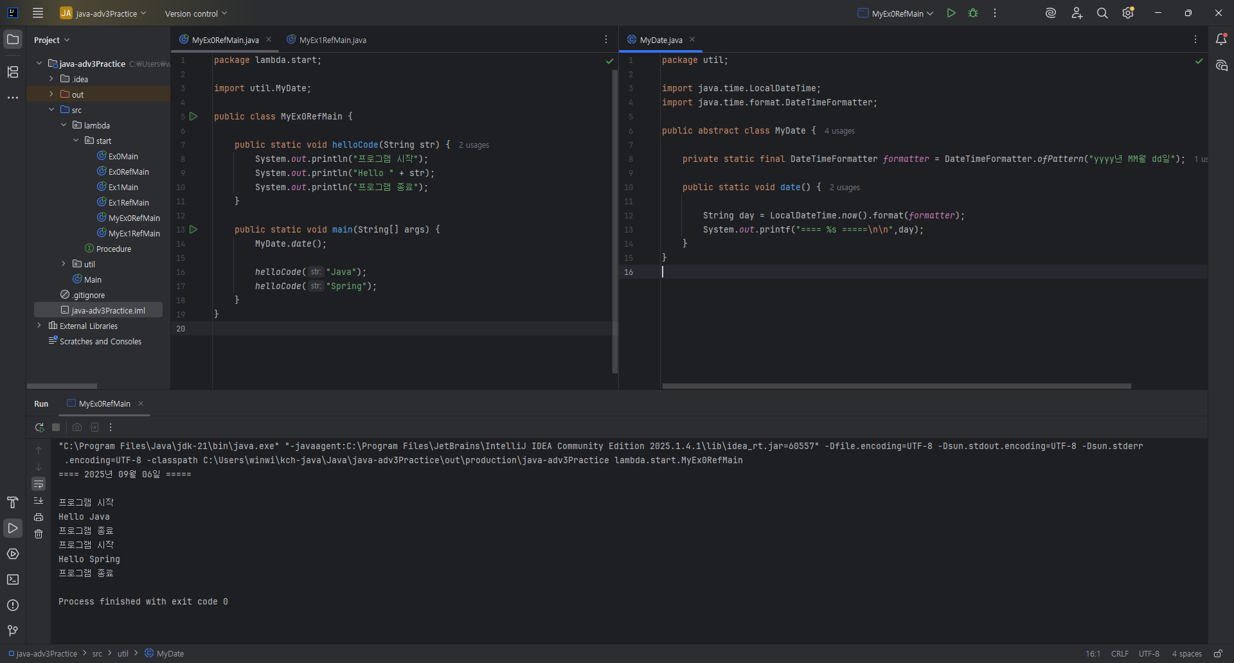Open the Version control dropdown
The height and width of the screenshot is (663, 1234).
click(196, 13)
